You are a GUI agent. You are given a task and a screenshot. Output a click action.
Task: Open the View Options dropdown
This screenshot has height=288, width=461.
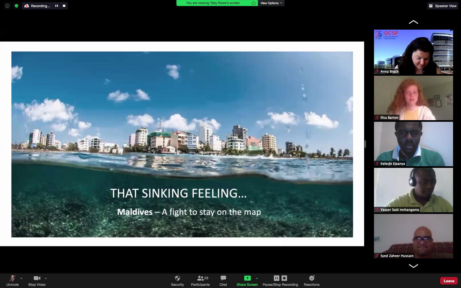pos(271,3)
